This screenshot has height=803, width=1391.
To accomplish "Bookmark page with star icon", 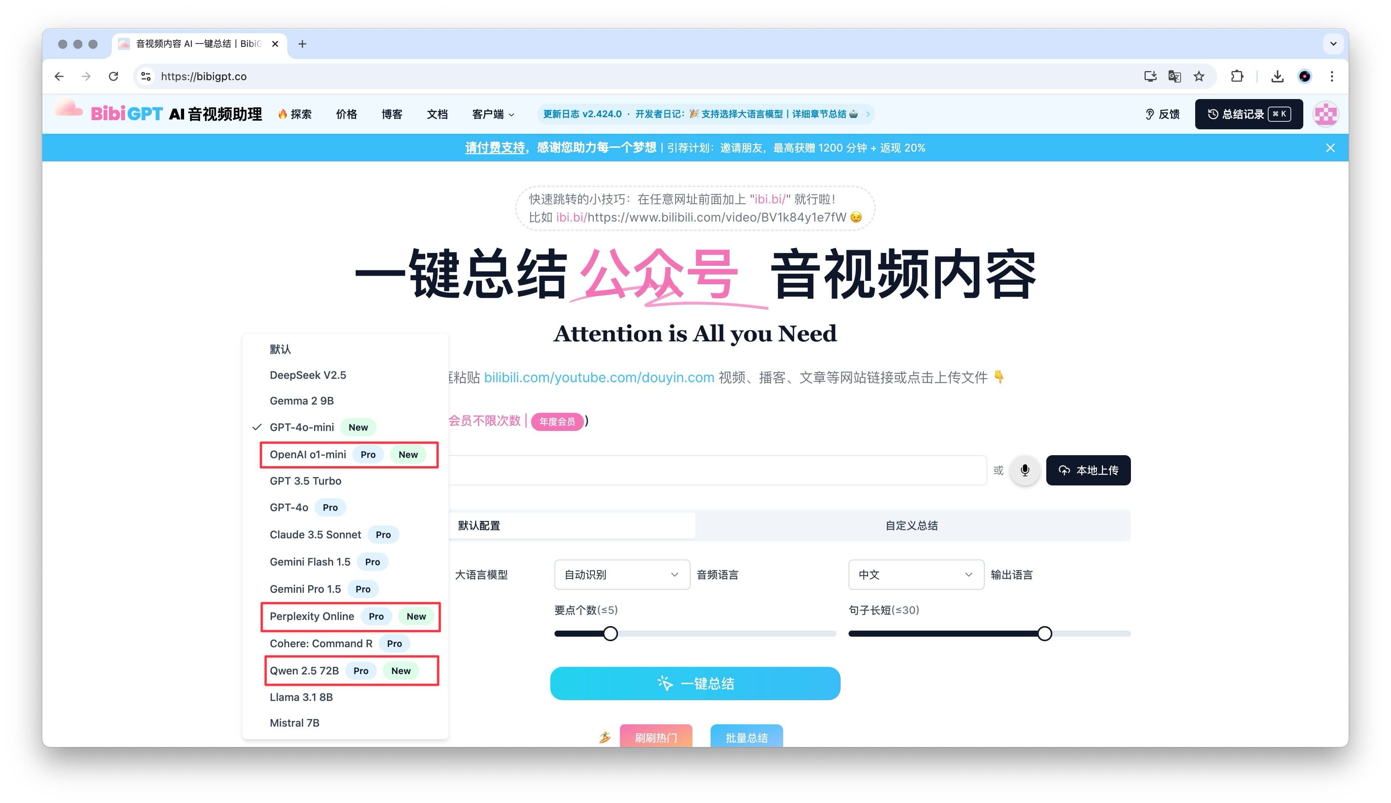I will tap(1199, 77).
